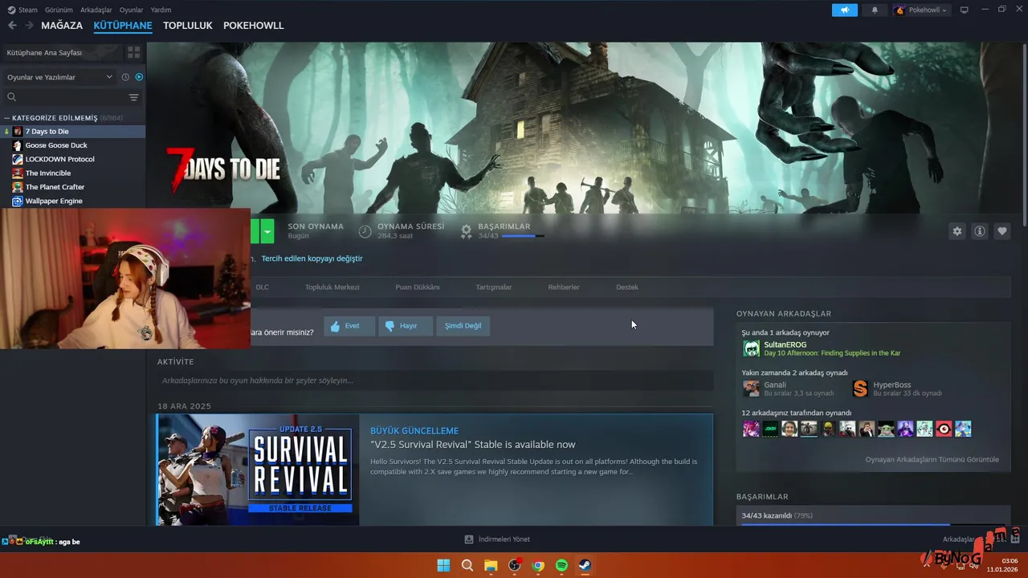Open Google Chrome from taskbar
Screen dimensions: 1028x578
coord(538,566)
